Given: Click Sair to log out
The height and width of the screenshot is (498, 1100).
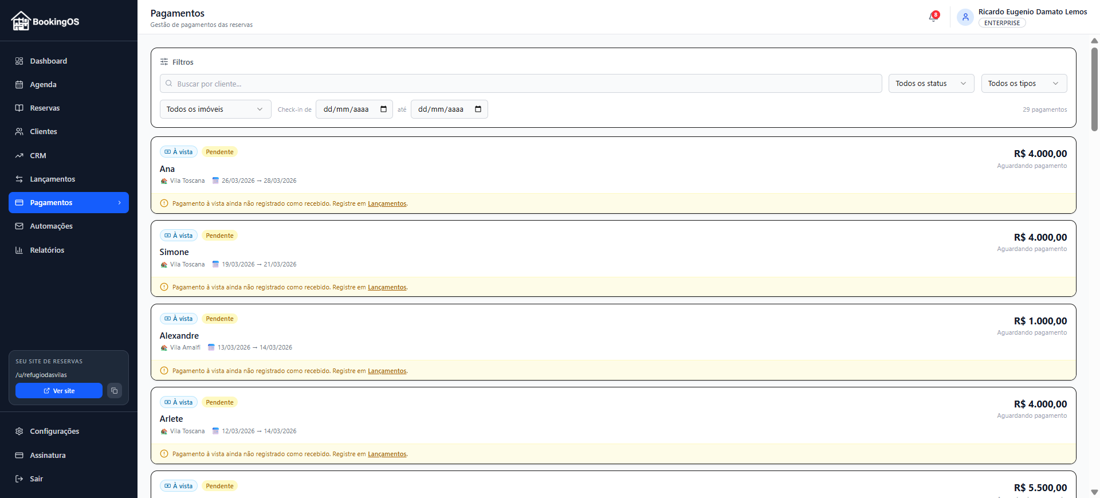Looking at the screenshot, I should (x=36, y=479).
